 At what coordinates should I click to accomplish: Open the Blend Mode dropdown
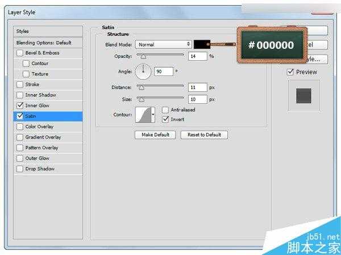tap(164, 44)
